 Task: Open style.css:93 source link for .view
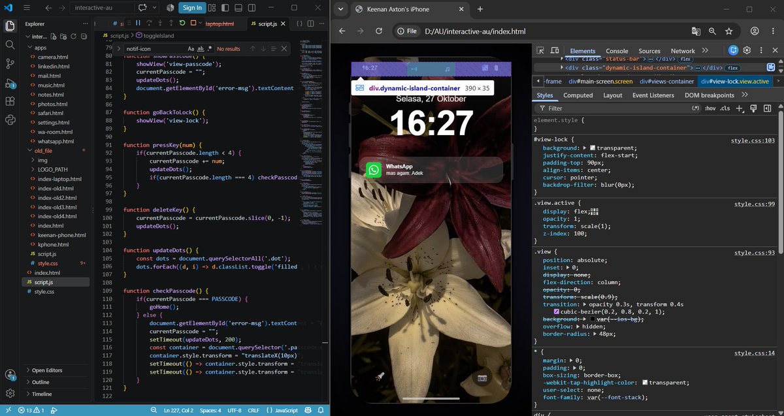tap(756, 253)
